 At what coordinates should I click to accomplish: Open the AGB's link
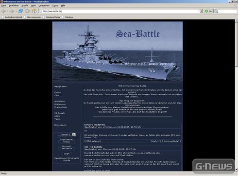coord(57,116)
